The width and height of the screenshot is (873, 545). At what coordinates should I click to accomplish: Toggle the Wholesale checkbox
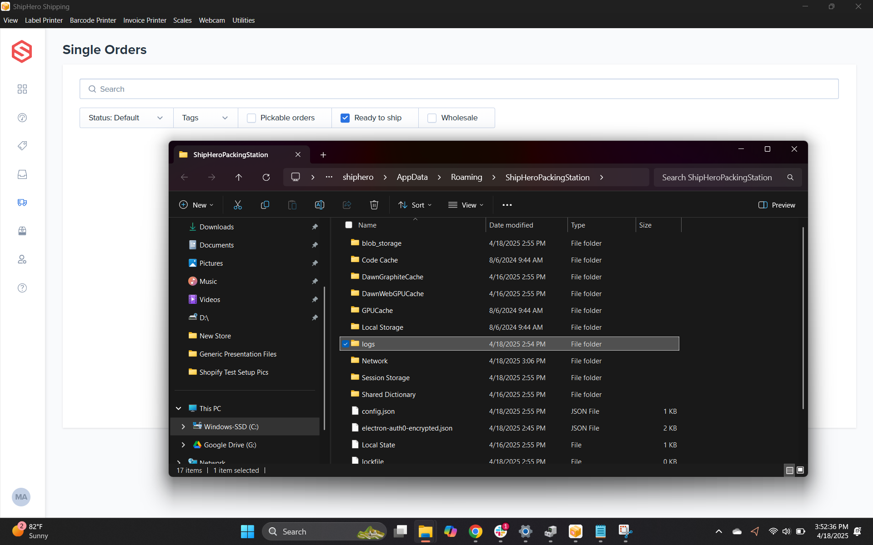432,118
